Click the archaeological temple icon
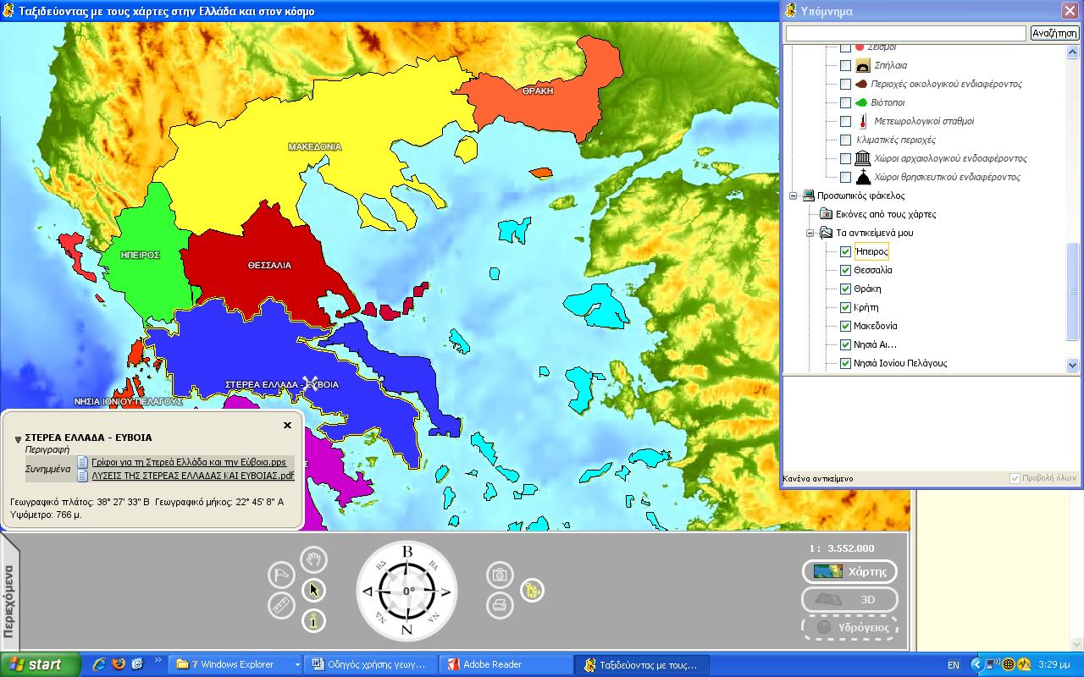This screenshot has height=677, width=1084. pyautogui.click(x=863, y=158)
